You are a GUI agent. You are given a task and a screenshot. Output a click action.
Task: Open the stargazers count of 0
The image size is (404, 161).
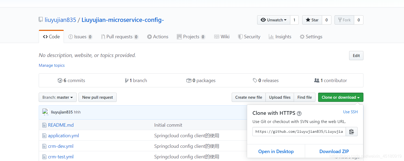(x=327, y=20)
